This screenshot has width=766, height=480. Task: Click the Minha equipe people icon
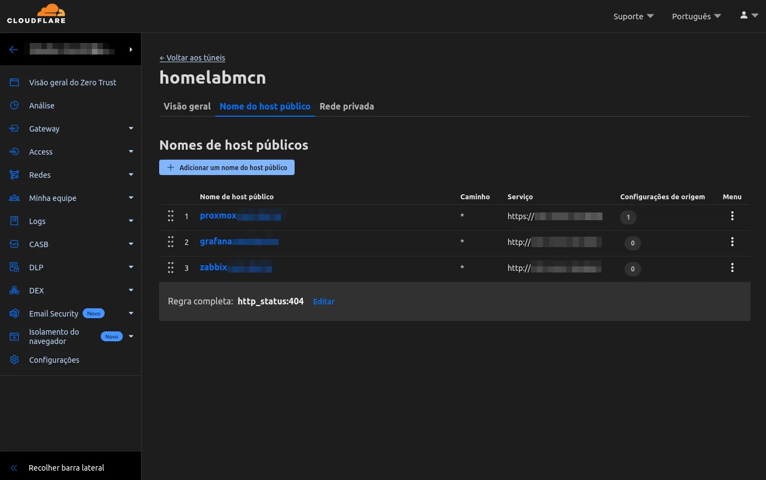tap(14, 198)
